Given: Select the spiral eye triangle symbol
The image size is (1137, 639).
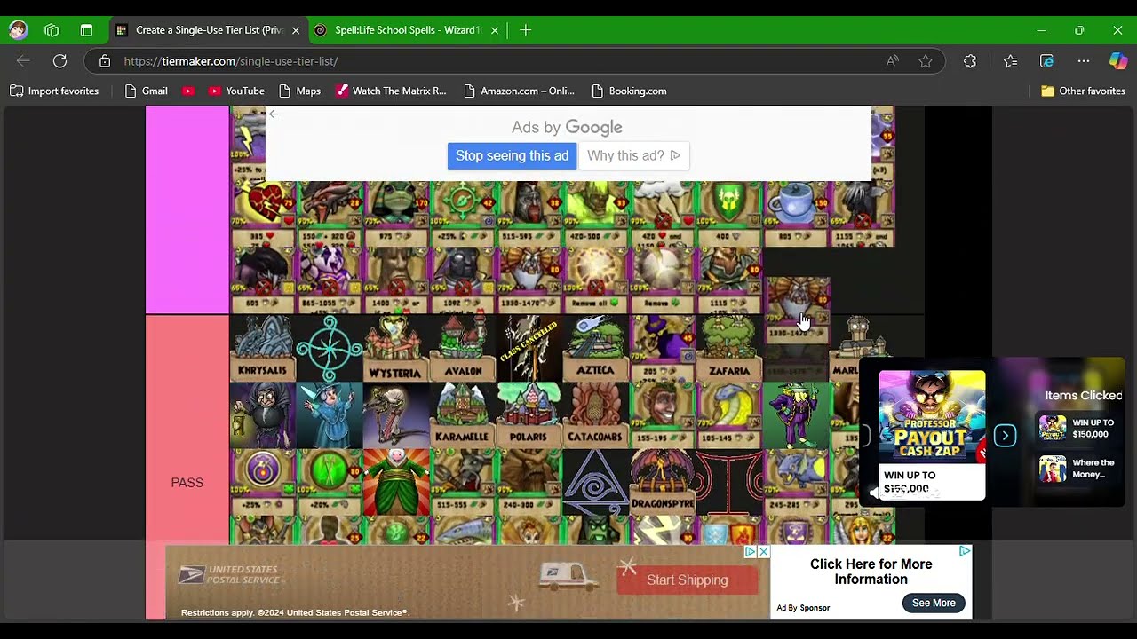Looking at the screenshot, I should click(x=596, y=481).
